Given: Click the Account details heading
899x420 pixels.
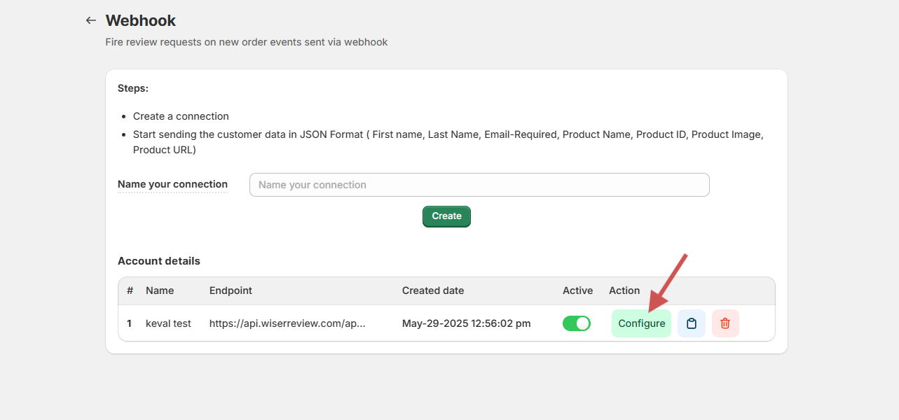Looking at the screenshot, I should click(x=159, y=261).
